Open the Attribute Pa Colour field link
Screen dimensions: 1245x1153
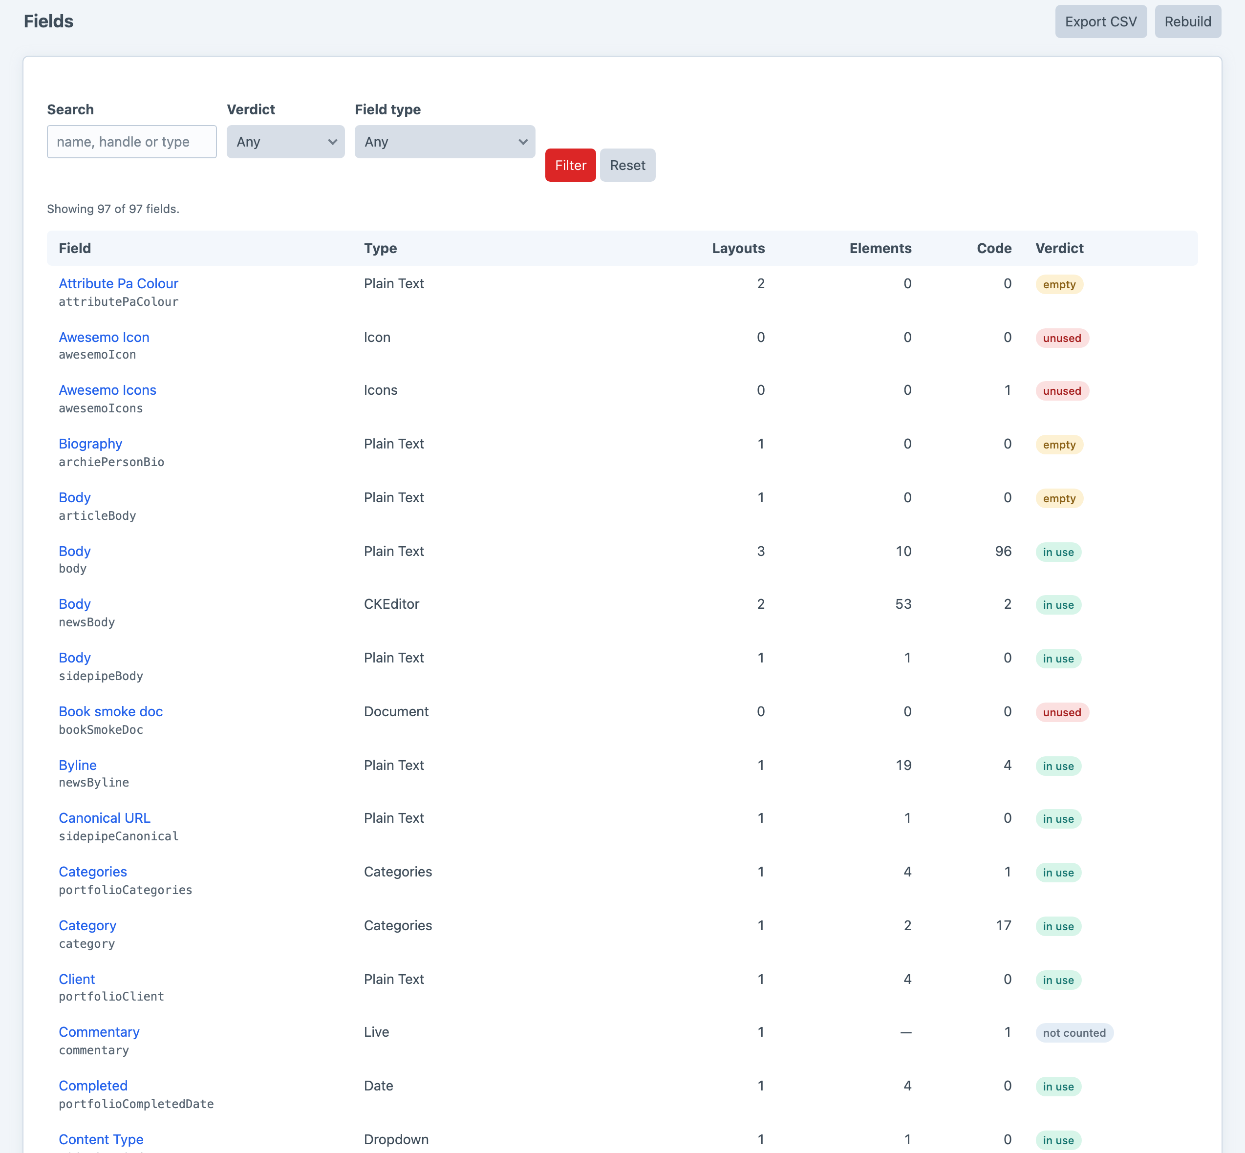point(119,283)
